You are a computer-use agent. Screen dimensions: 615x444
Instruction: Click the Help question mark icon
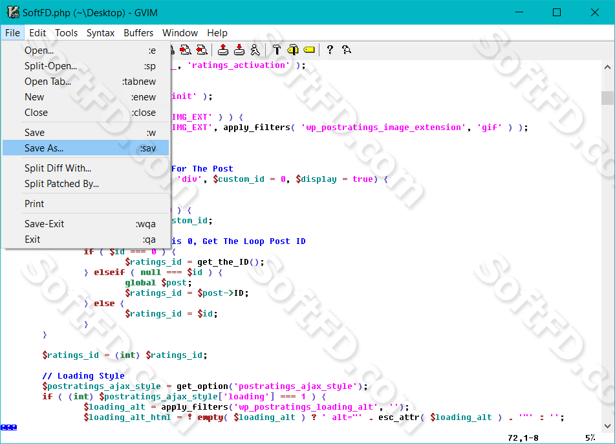pyautogui.click(x=330, y=50)
